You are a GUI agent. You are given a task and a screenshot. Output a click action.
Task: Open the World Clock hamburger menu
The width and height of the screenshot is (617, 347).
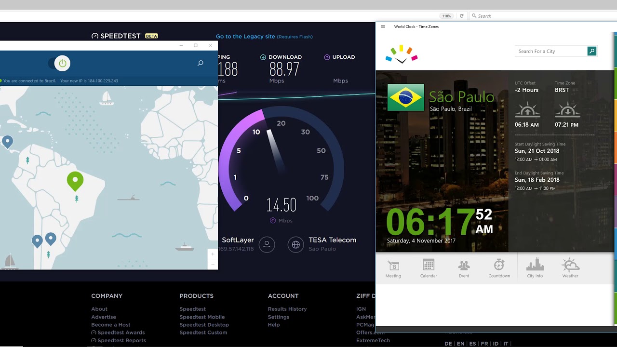383,27
